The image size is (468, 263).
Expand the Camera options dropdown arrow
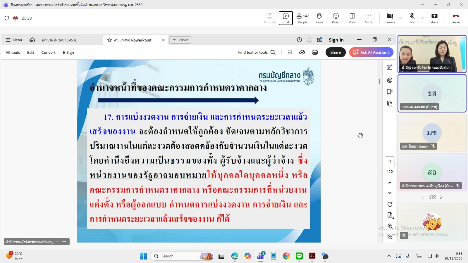400,18
